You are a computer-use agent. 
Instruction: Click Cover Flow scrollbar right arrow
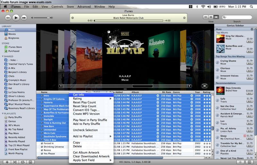[x=190, y=86]
